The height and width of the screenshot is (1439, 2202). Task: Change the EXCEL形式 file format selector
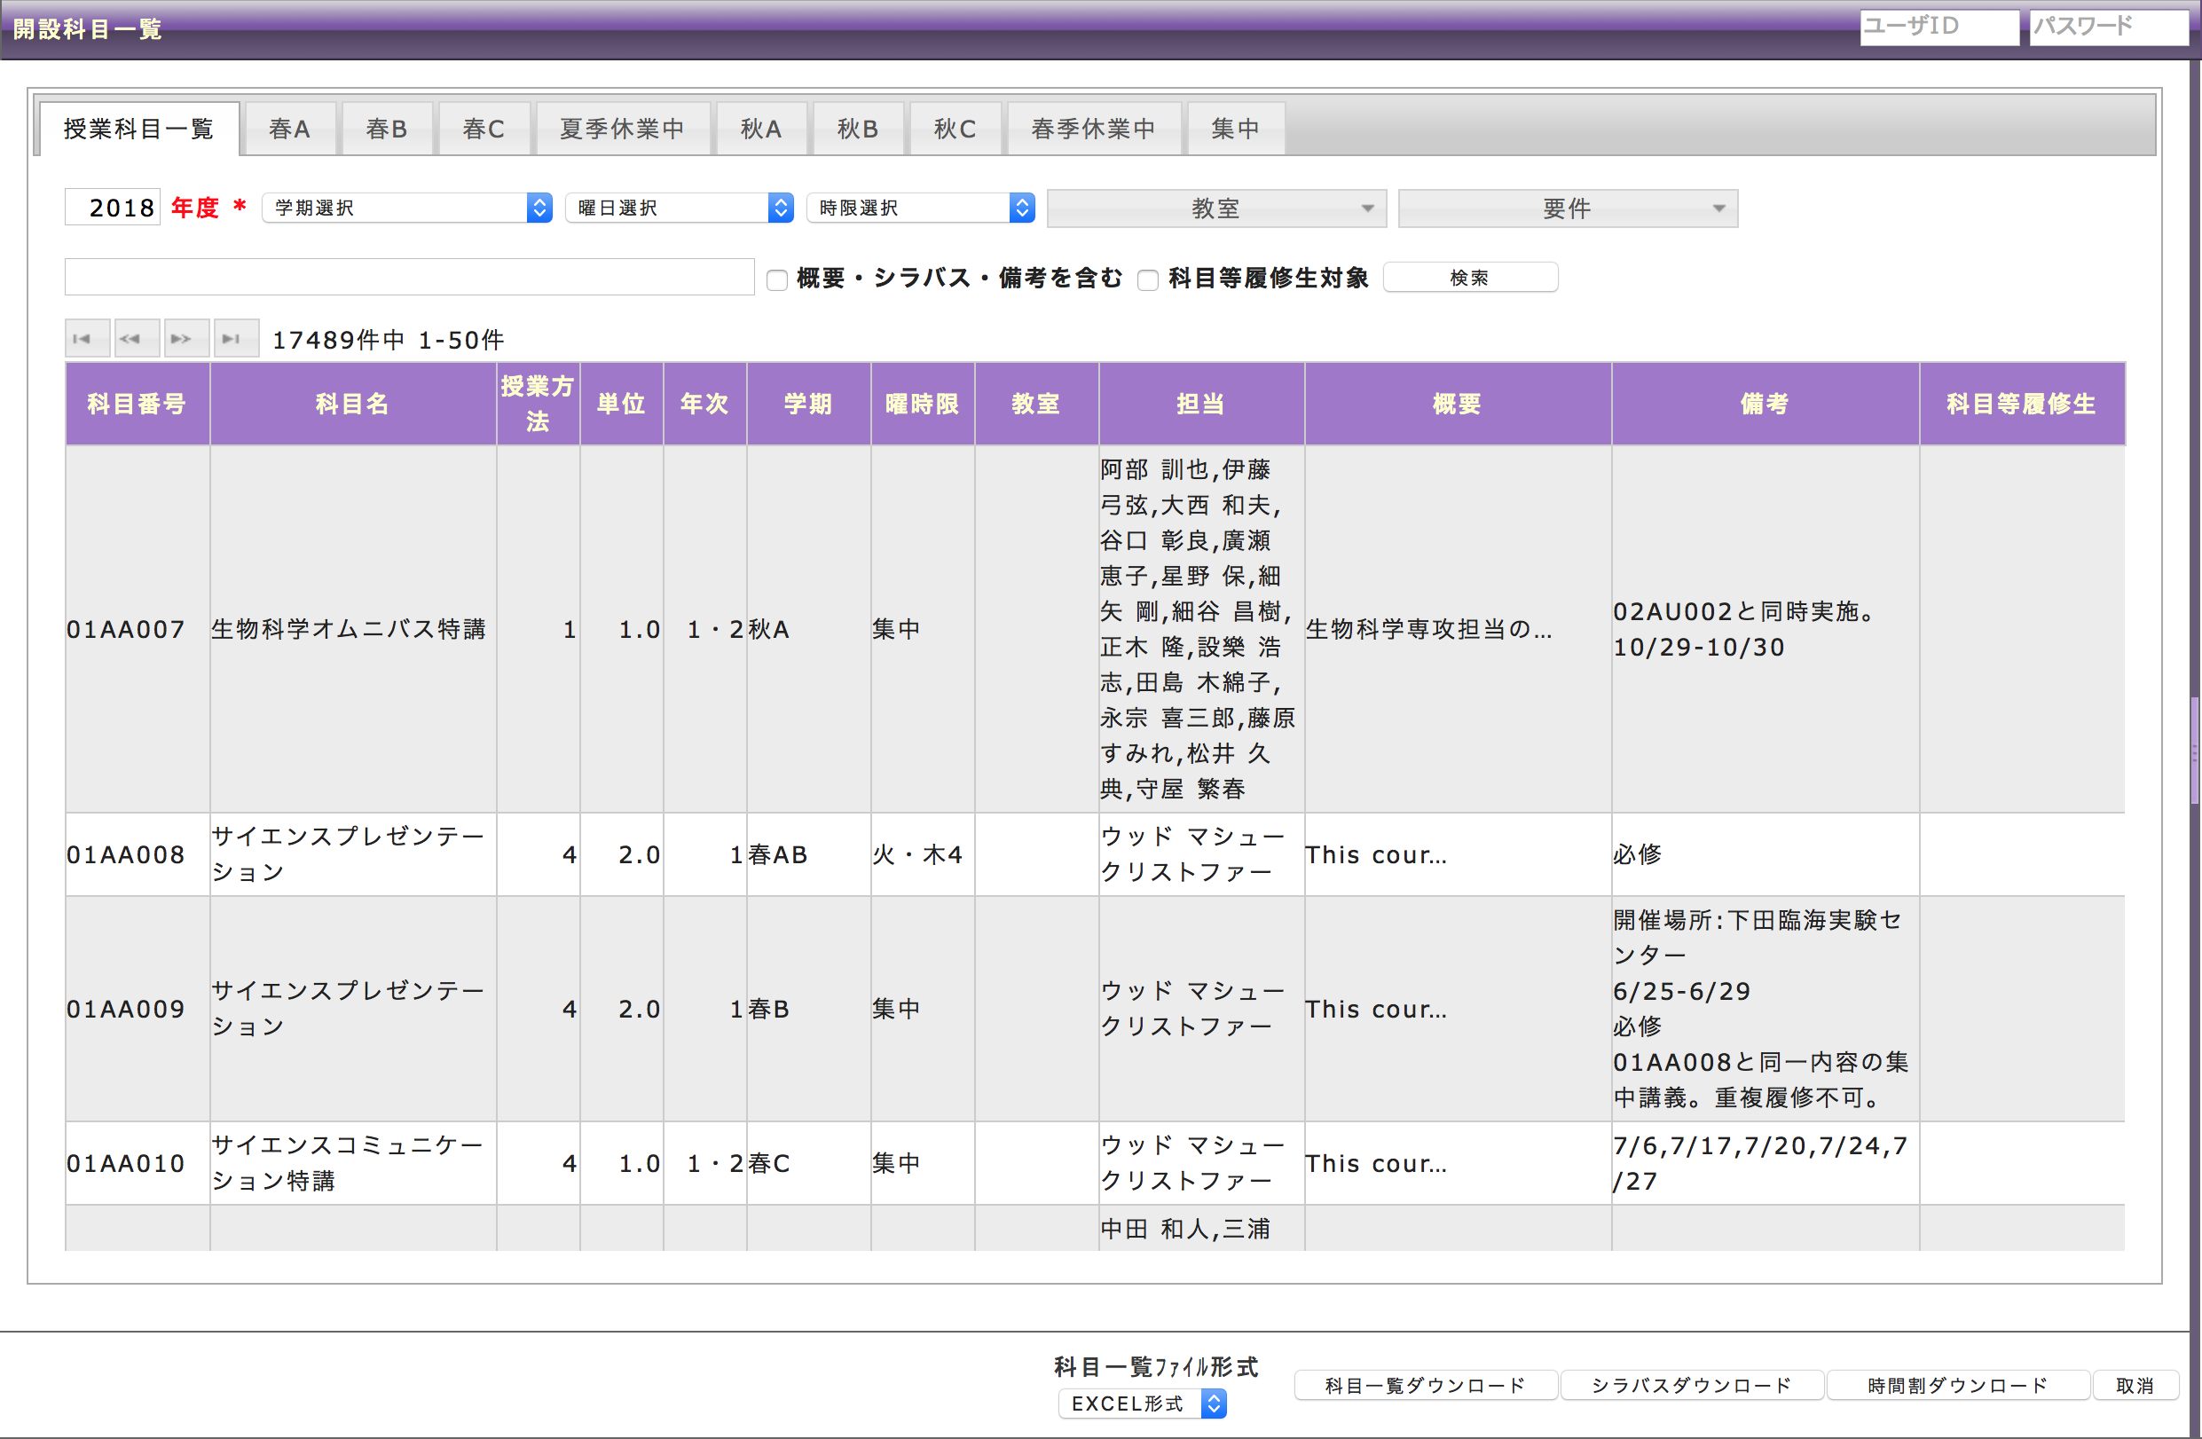[x=1142, y=1403]
